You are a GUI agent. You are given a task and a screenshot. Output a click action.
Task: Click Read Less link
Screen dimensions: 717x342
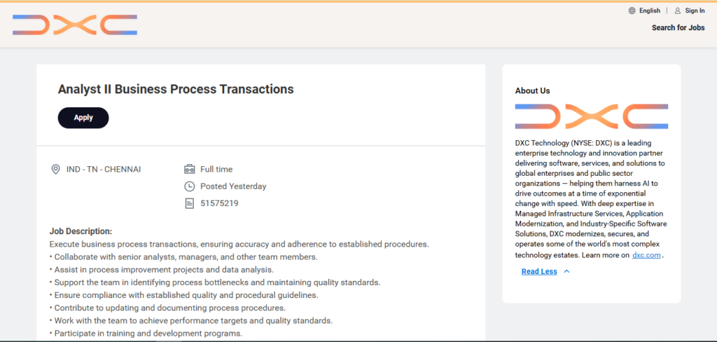(x=539, y=271)
